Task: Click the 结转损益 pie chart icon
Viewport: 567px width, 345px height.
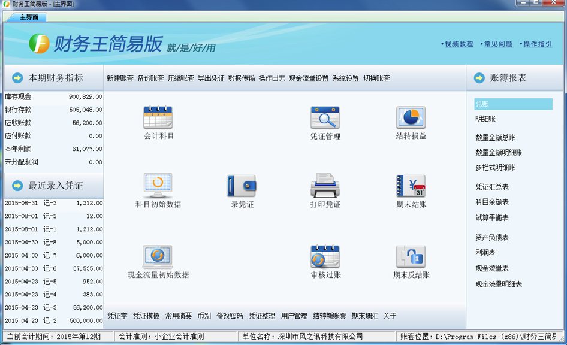Action: [411, 117]
